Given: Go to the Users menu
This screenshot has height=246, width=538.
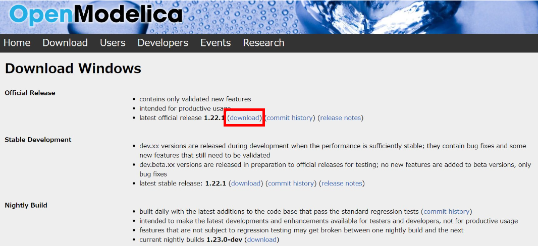Looking at the screenshot, I should point(113,43).
